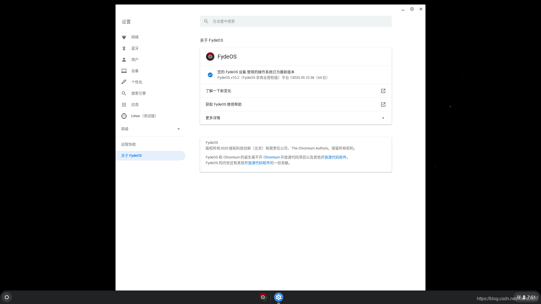Click the external link icon for 了解一下新变化
Image resolution: width=541 pixels, height=304 pixels.
[383, 91]
